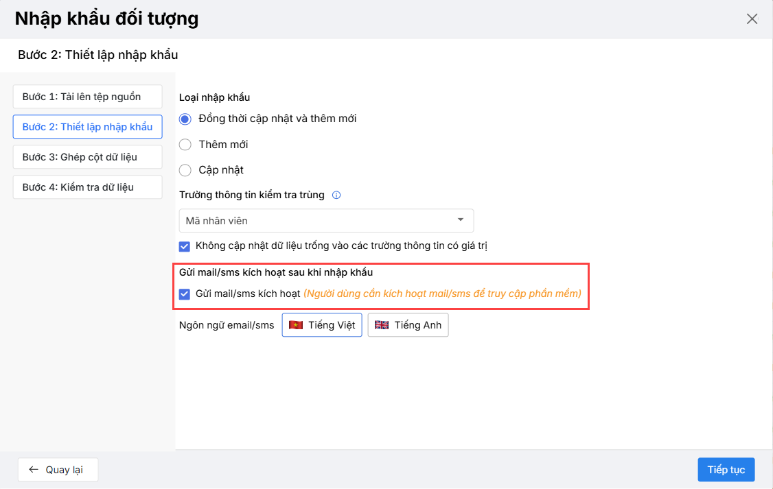The height and width of the screenshot is (489, 773).
Task: Select Đồng thời cập nhật và thêm mới option
Action: pyautogui.click(x=185, y=119)
